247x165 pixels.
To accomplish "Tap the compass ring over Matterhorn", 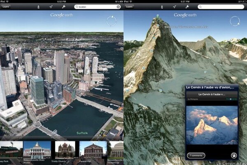I will (235, 21).
